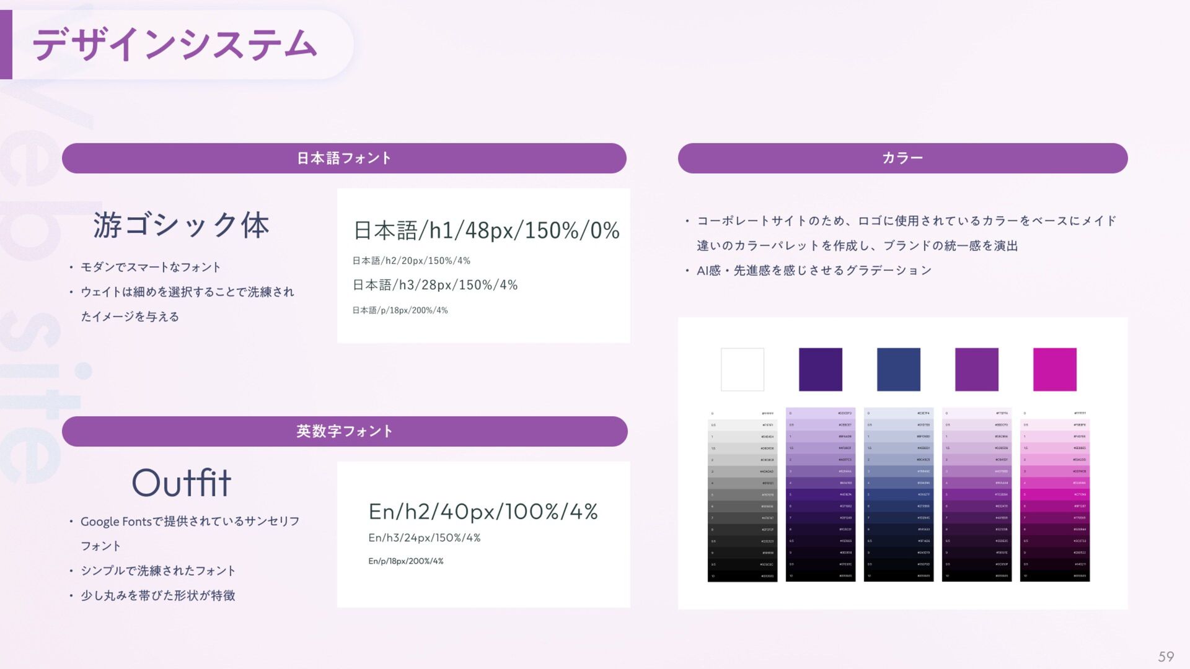Image resolution: width=1190 pixels, height=669 pixels.
Task: Click the 日本語フォント section header
Action: coord(344,158)
